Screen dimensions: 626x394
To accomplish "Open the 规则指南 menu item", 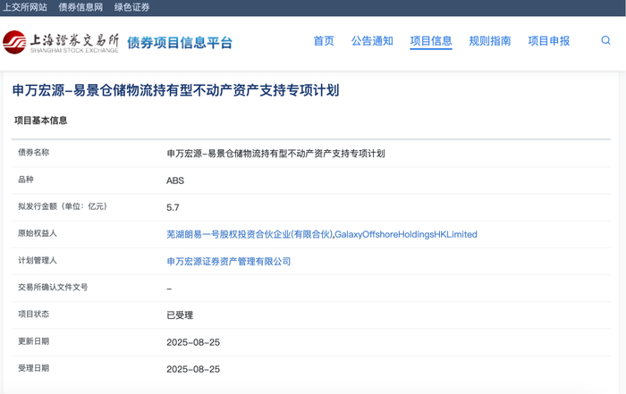I will [490, 41].
